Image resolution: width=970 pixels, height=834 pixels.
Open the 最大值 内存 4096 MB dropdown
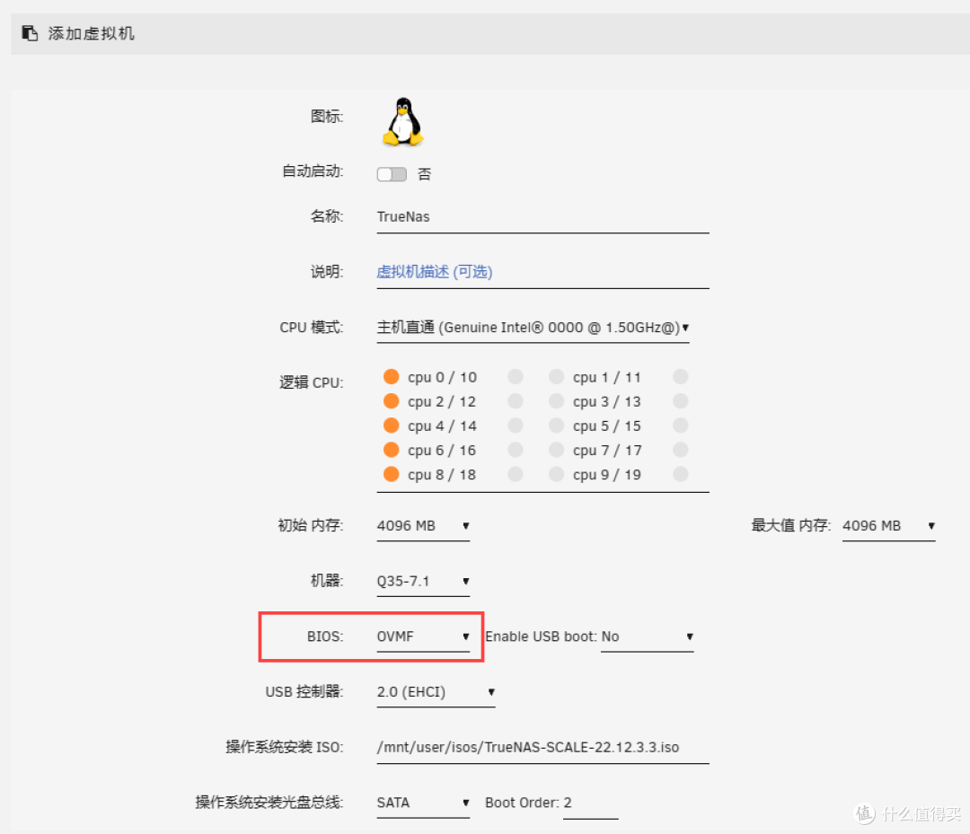coord(888,526)
